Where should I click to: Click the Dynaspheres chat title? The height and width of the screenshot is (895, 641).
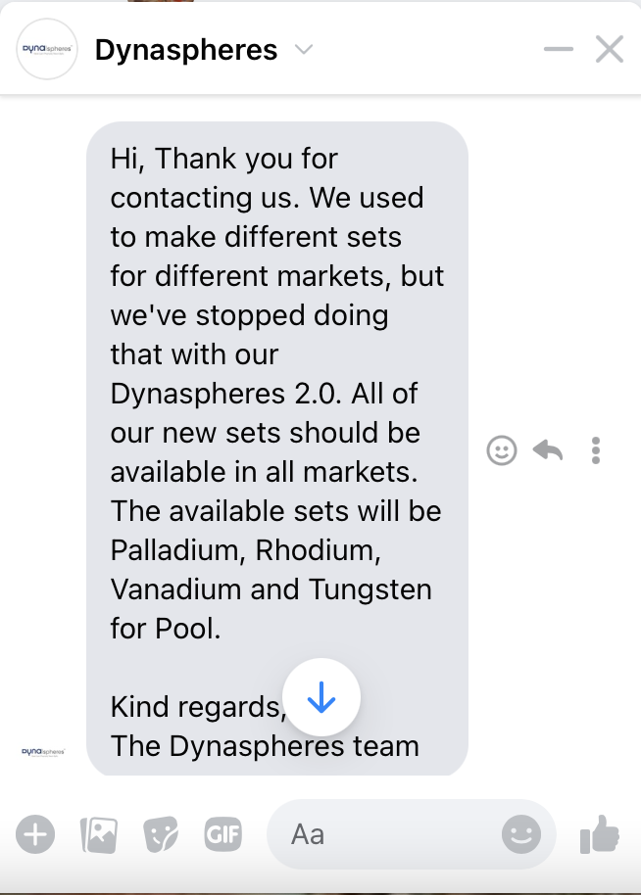[186, 50]
